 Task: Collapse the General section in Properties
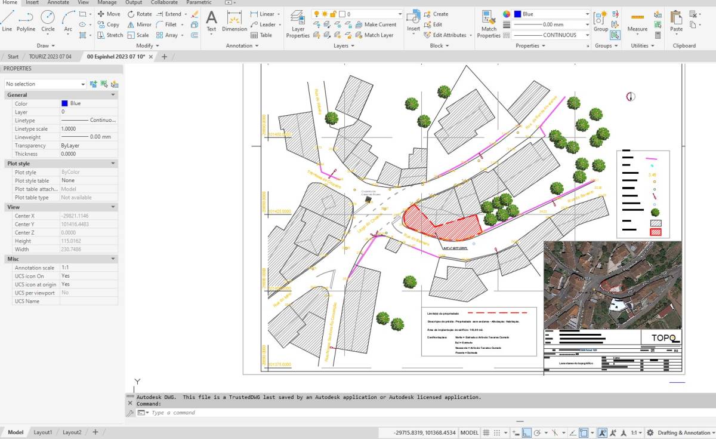coord(113,95)
